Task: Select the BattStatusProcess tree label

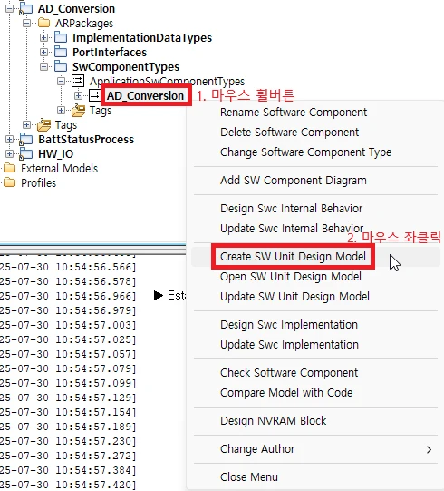Action: [86, 140]
